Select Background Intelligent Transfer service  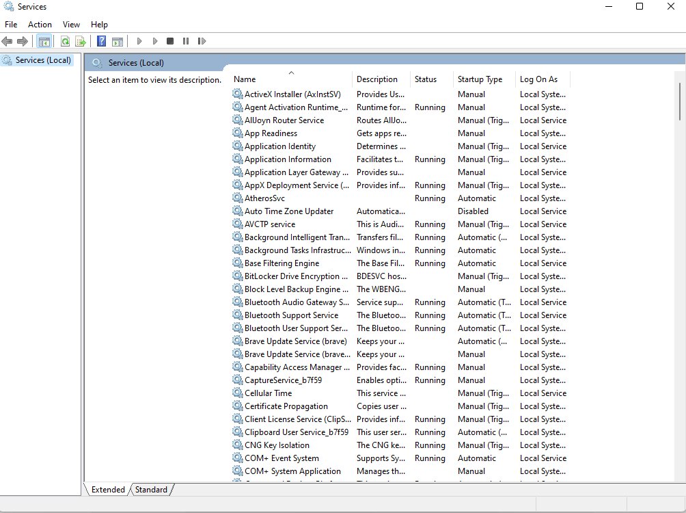tap(400, 237)
